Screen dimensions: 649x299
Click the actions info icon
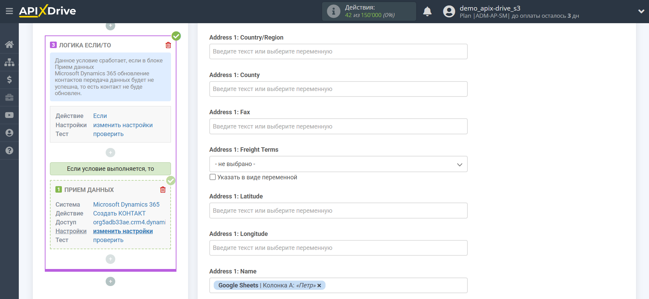(333, 11)
